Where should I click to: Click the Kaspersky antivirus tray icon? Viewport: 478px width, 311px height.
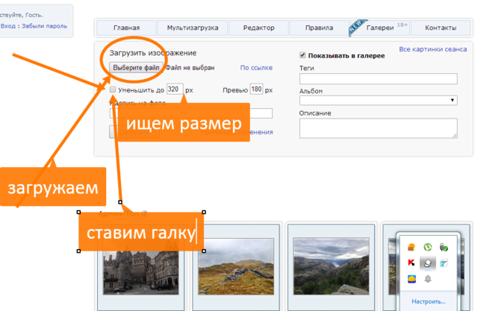click(x=412, y=263)
